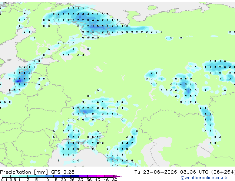Viewport: 235px width, 181px height.
Task: Click the 35 legend scale label
Action: pyautogui.click(x=89, y=180)
